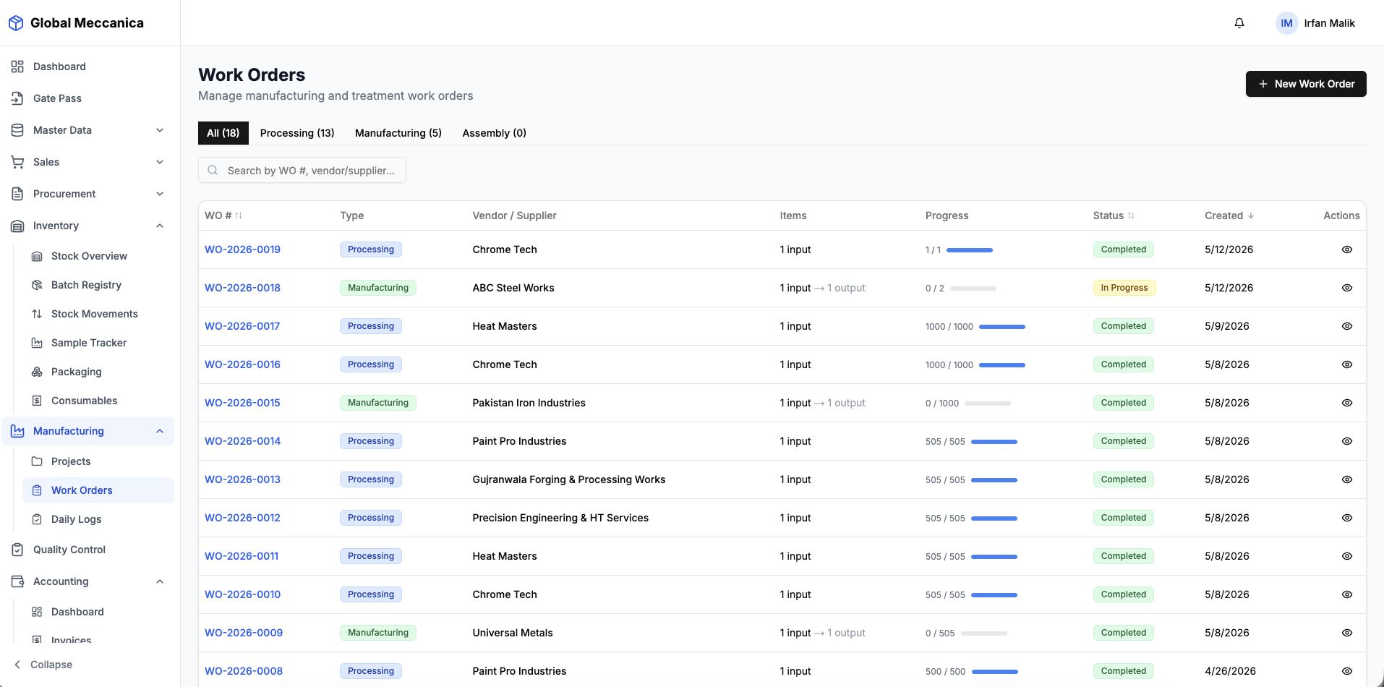Click the Collapse sidebar arrow icon
The height and width of the screenshot is (687, 1384).
(x=17, y=665)
